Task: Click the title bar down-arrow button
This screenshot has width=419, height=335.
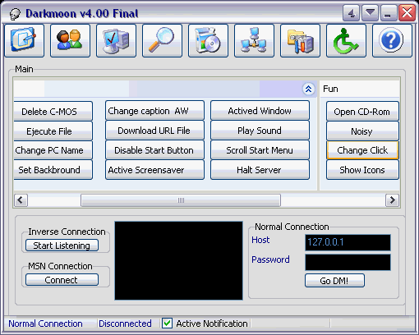Action: tap(371, 12)
